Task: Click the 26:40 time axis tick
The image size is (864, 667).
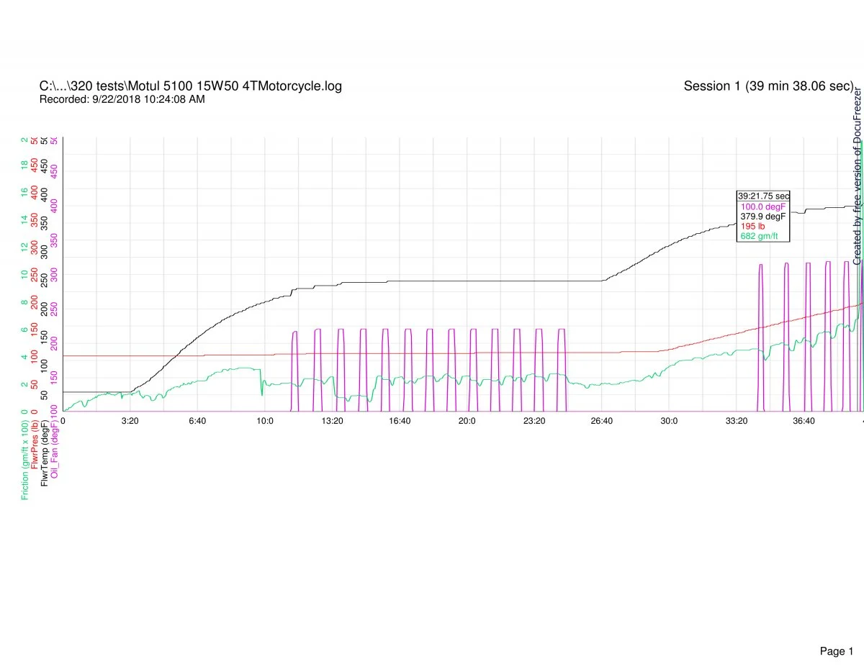Action: coord(601,421)
